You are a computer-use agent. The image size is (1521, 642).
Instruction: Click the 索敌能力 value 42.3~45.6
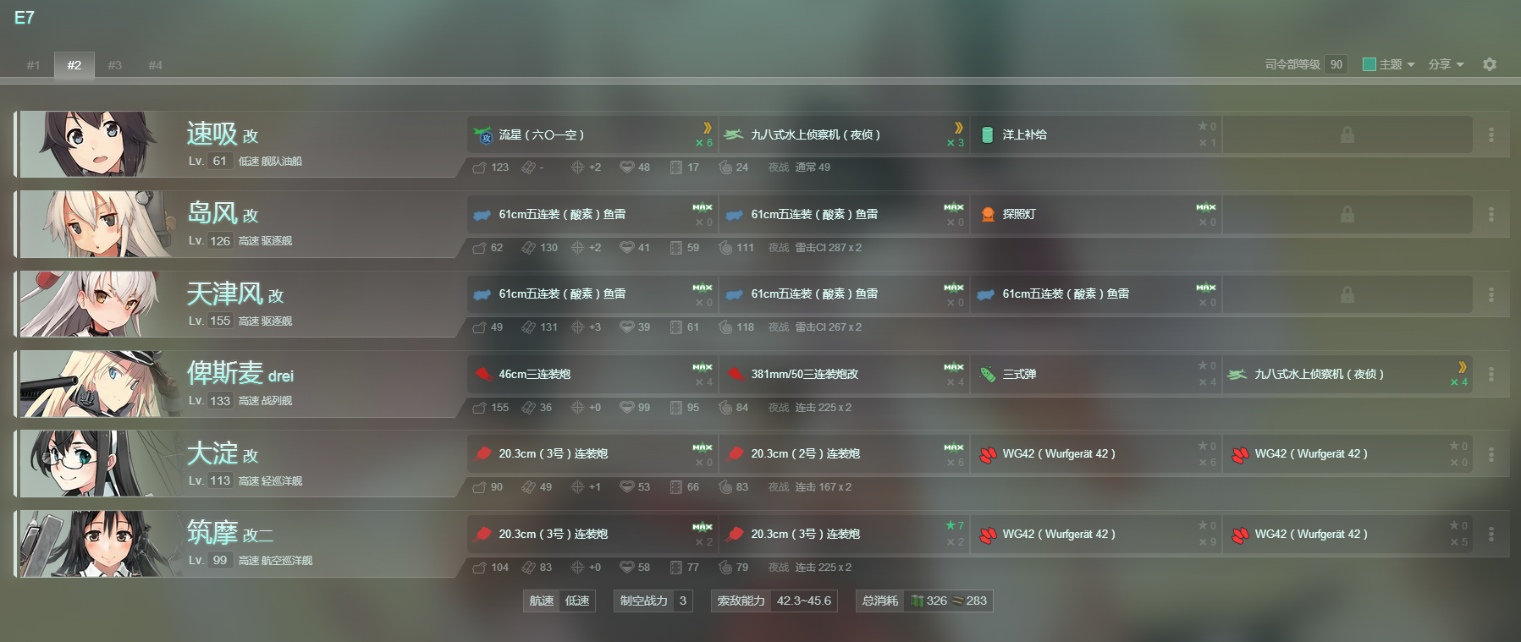pos(804,601)
